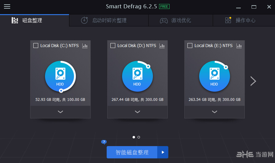Viewport: 275px width, 163px height.
Task: Expand options under Local Disk (E:) card
Action: 215,112
